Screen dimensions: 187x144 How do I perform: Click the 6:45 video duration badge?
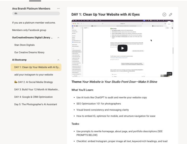tap(169, 74)
